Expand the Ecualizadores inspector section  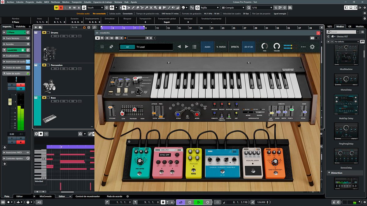[16, 56]
